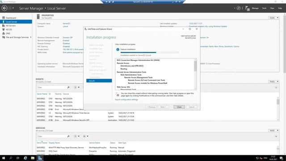Open the Manage menu
Viewport: 286px width, 161px height.
(x=255, y=8)
